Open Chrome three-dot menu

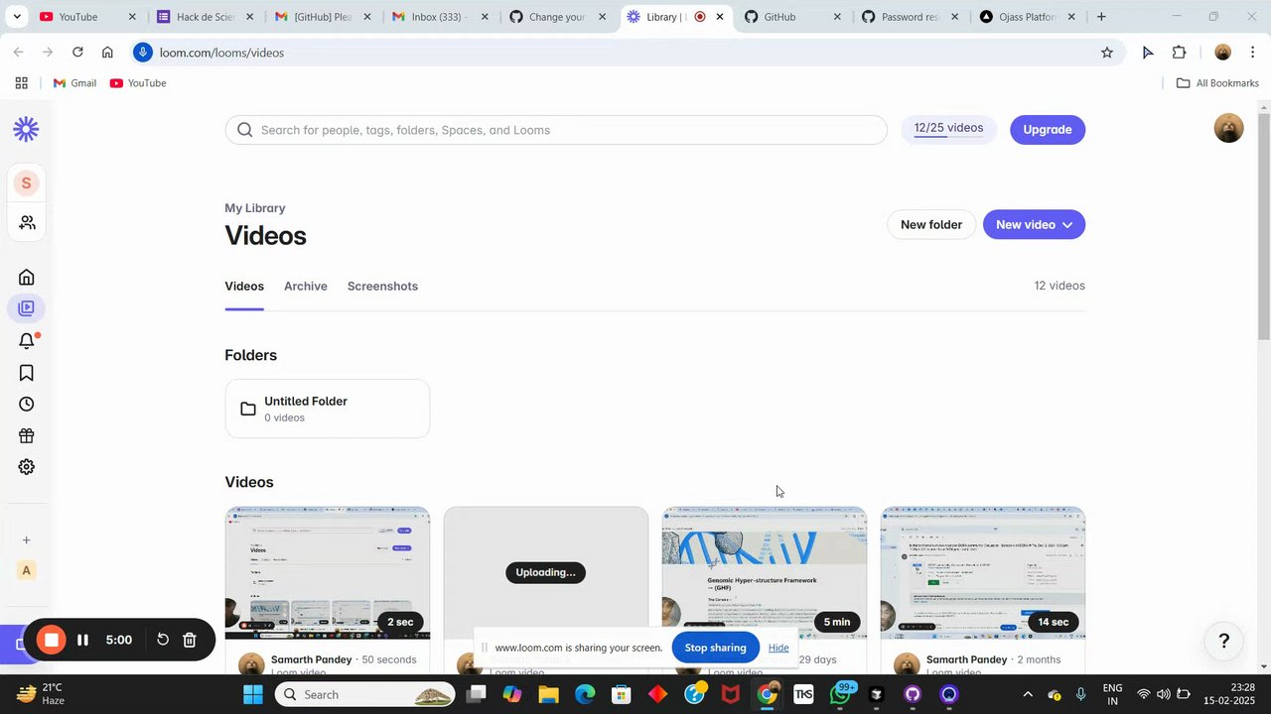[1253, 53]
